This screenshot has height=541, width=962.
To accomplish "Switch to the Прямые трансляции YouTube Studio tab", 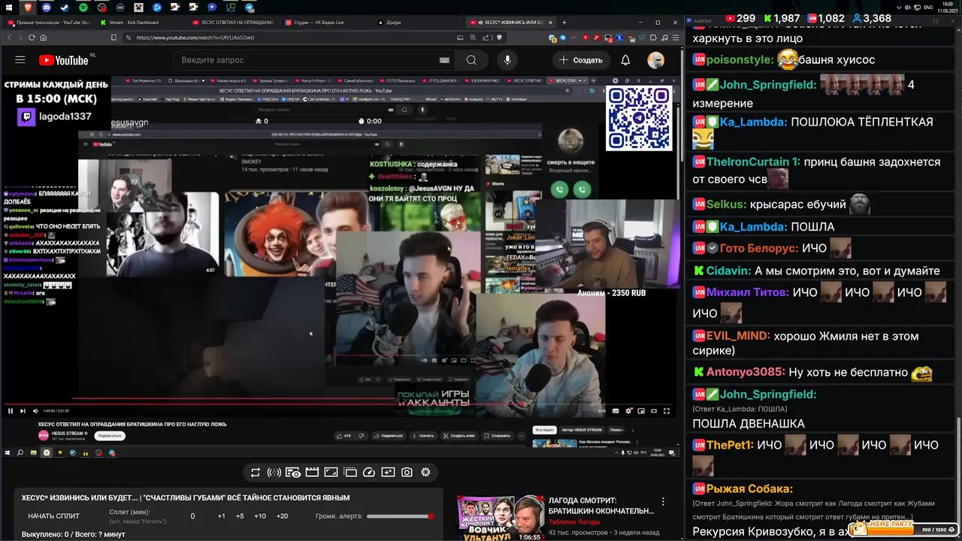I will 48,23.
